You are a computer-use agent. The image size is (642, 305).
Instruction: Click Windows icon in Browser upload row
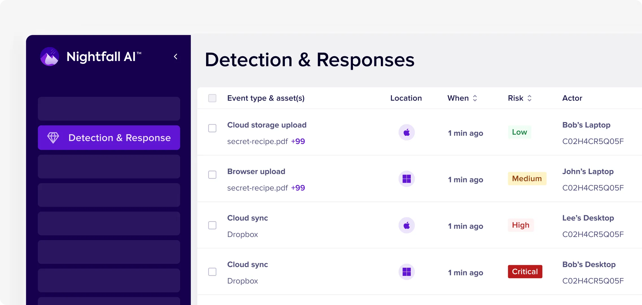click(x=407, y=179)
